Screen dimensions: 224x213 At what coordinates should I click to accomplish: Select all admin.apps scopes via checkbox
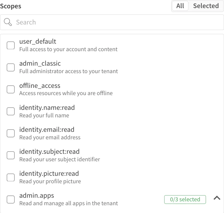[x=11, y=199]
